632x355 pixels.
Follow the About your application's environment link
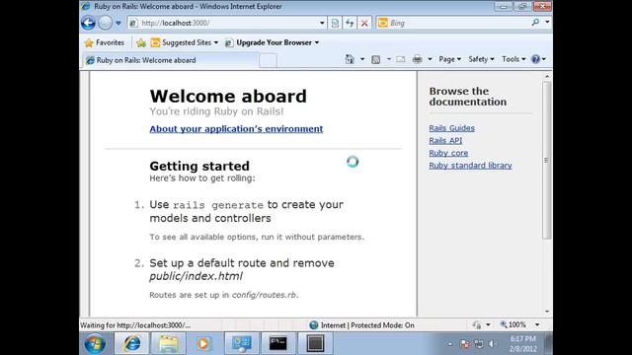coord(236,129)
